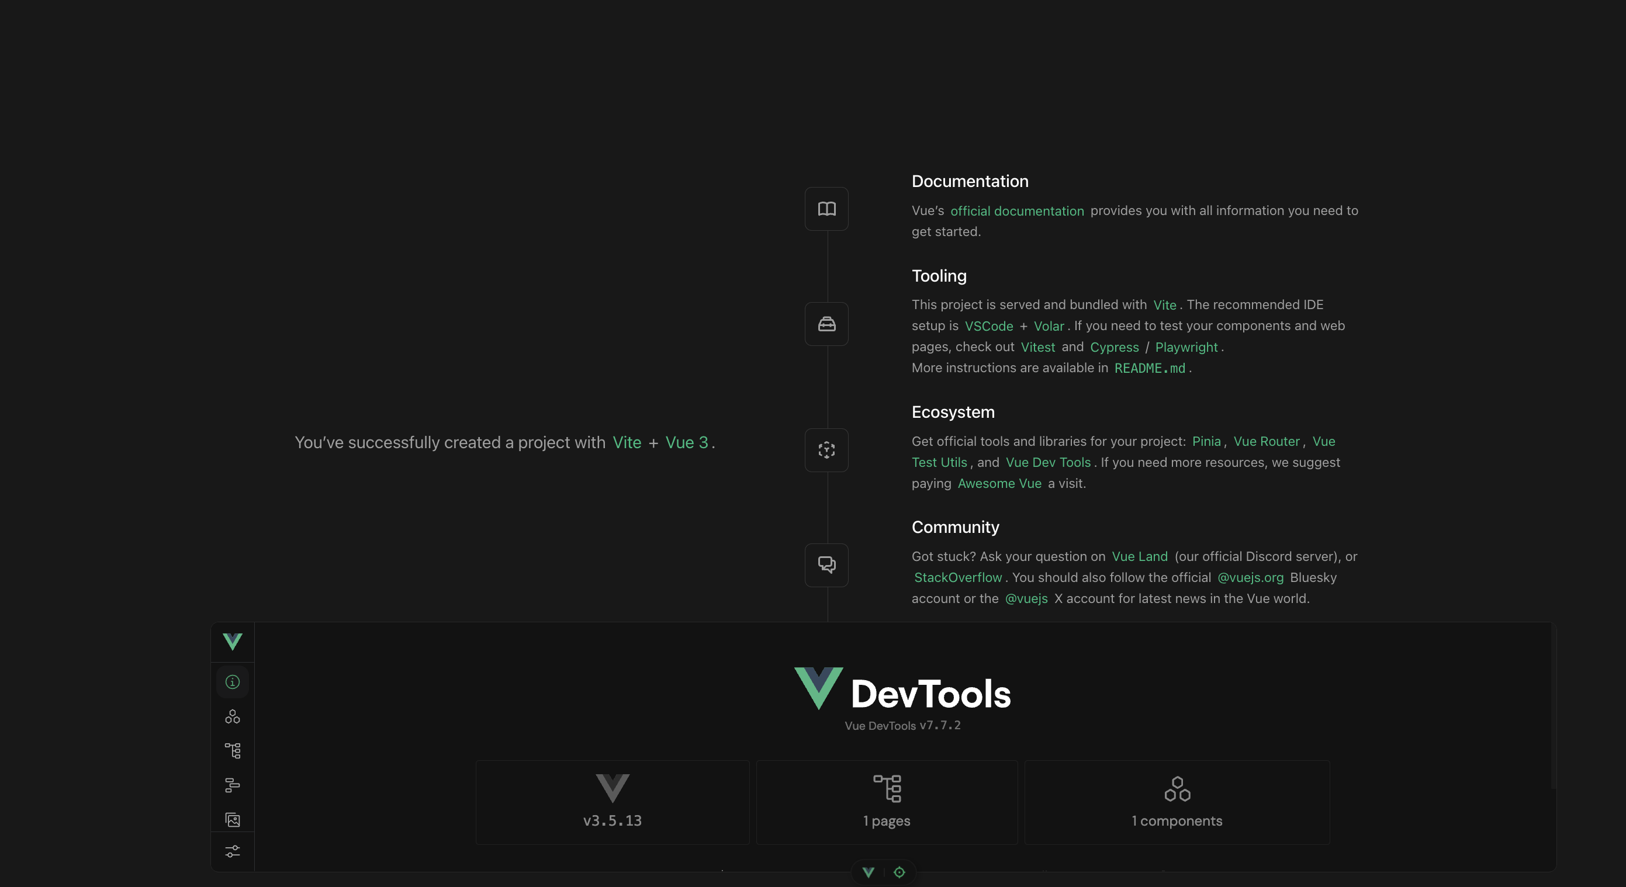Open the 1 components card
Image resolution: width=1626 pixels, height=887 pixels.
tap(1177, 802)
